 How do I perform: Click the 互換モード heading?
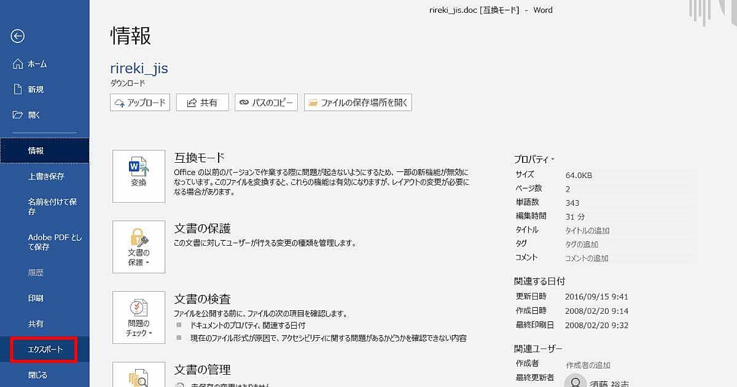200,158
